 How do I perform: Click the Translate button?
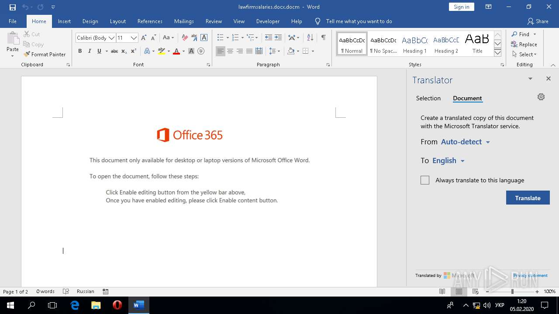(528, 198)
